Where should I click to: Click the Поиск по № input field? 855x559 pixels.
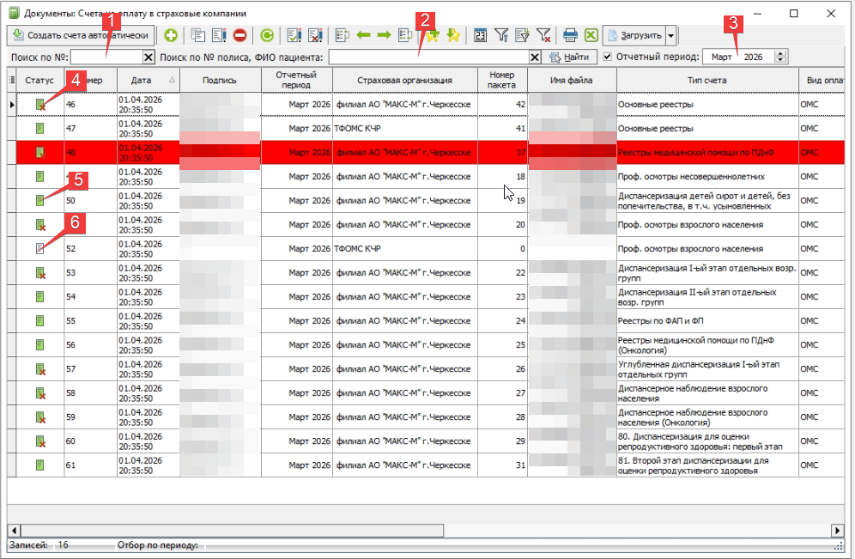pos(105,57)
